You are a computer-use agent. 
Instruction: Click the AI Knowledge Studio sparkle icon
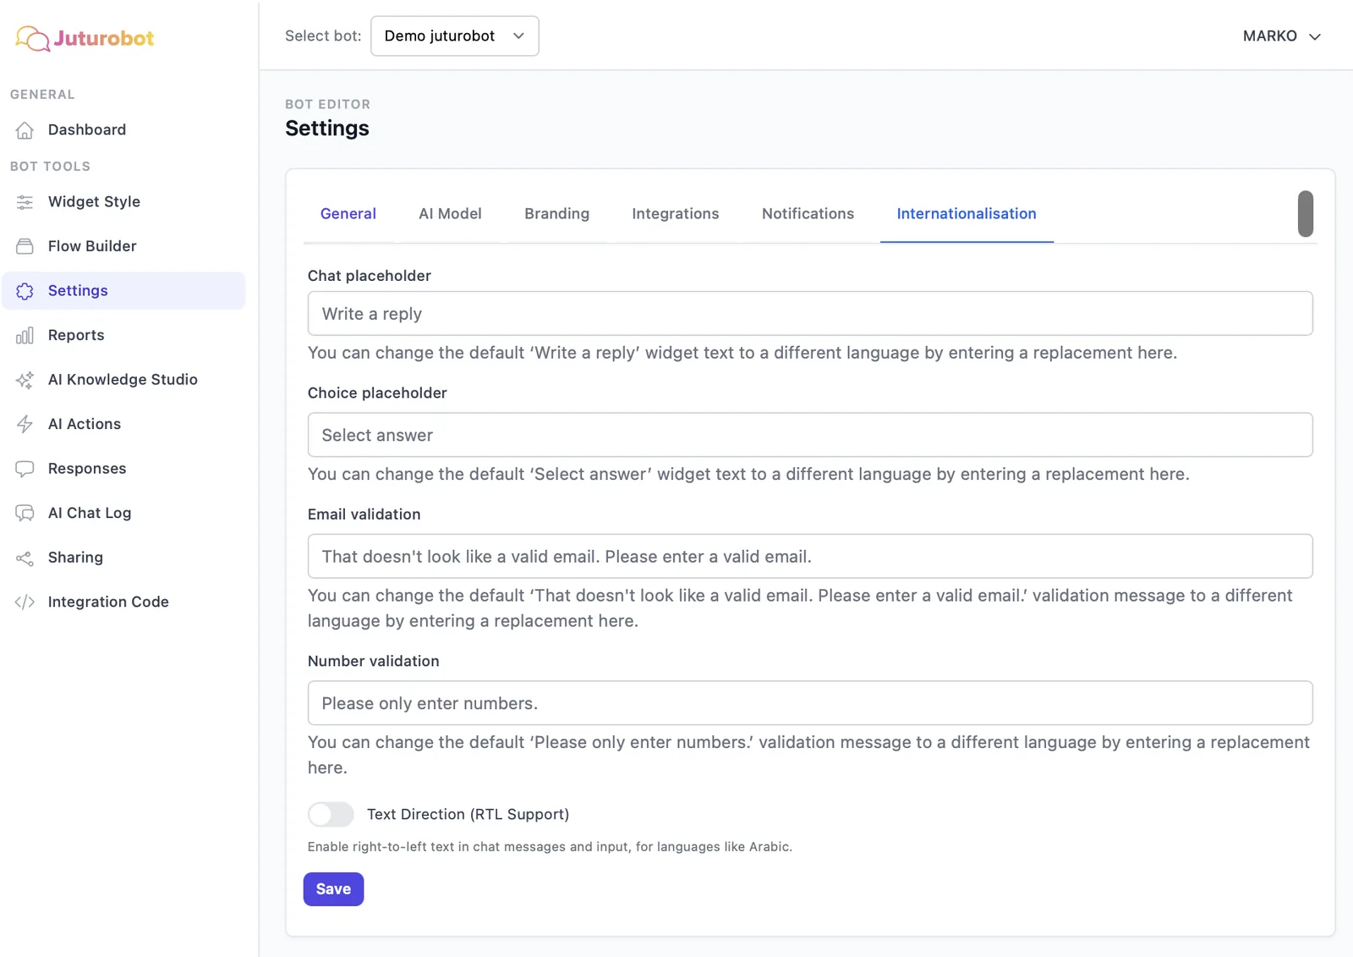coord(25,380)
